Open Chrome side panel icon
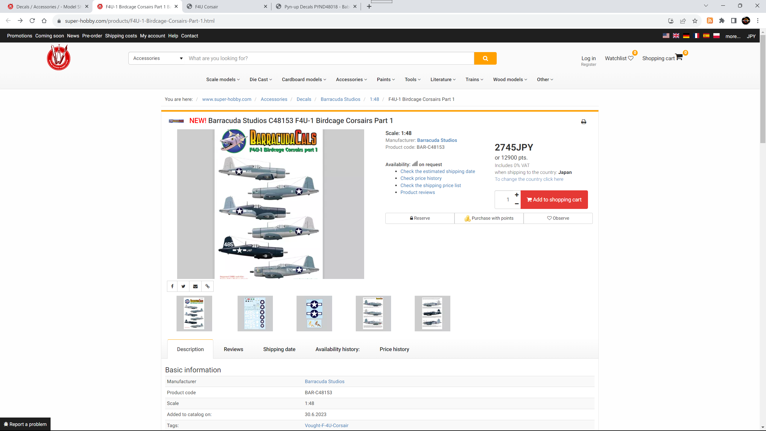The image size is (766, 431). (x=734, y=21)
